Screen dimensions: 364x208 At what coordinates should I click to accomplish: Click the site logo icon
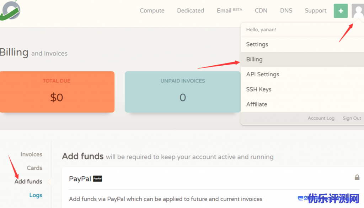click(10, 10)
